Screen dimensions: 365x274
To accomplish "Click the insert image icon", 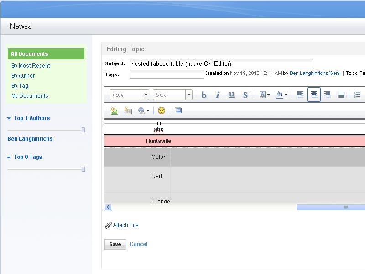I will point(115,111).
